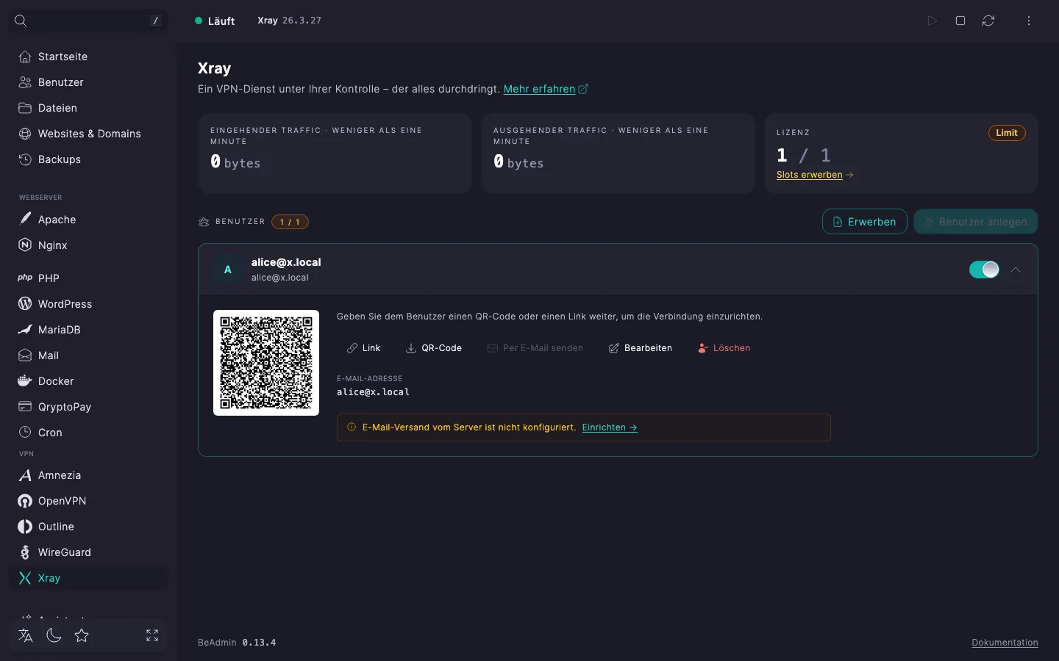Click the Xray X icon
The image size is (1059, 661).
click(x=25, y=578)
